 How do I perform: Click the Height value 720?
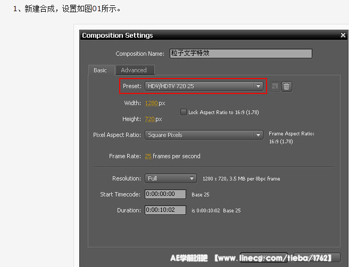(x=150, y=119)
